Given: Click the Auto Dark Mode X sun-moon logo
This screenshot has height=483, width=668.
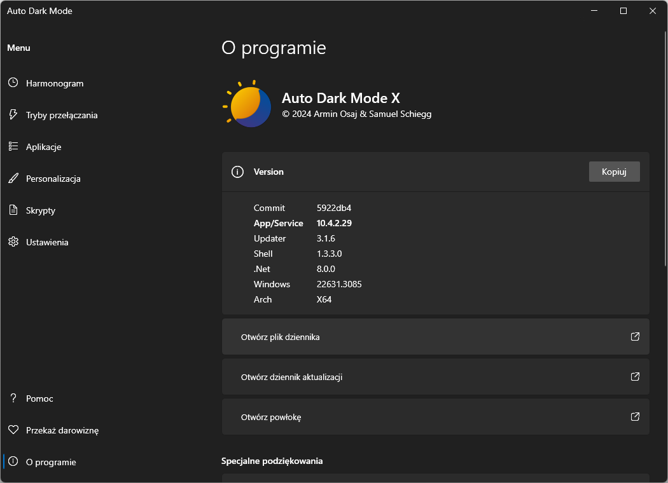Looking at the screenshot, I should (x=247, y=104).
